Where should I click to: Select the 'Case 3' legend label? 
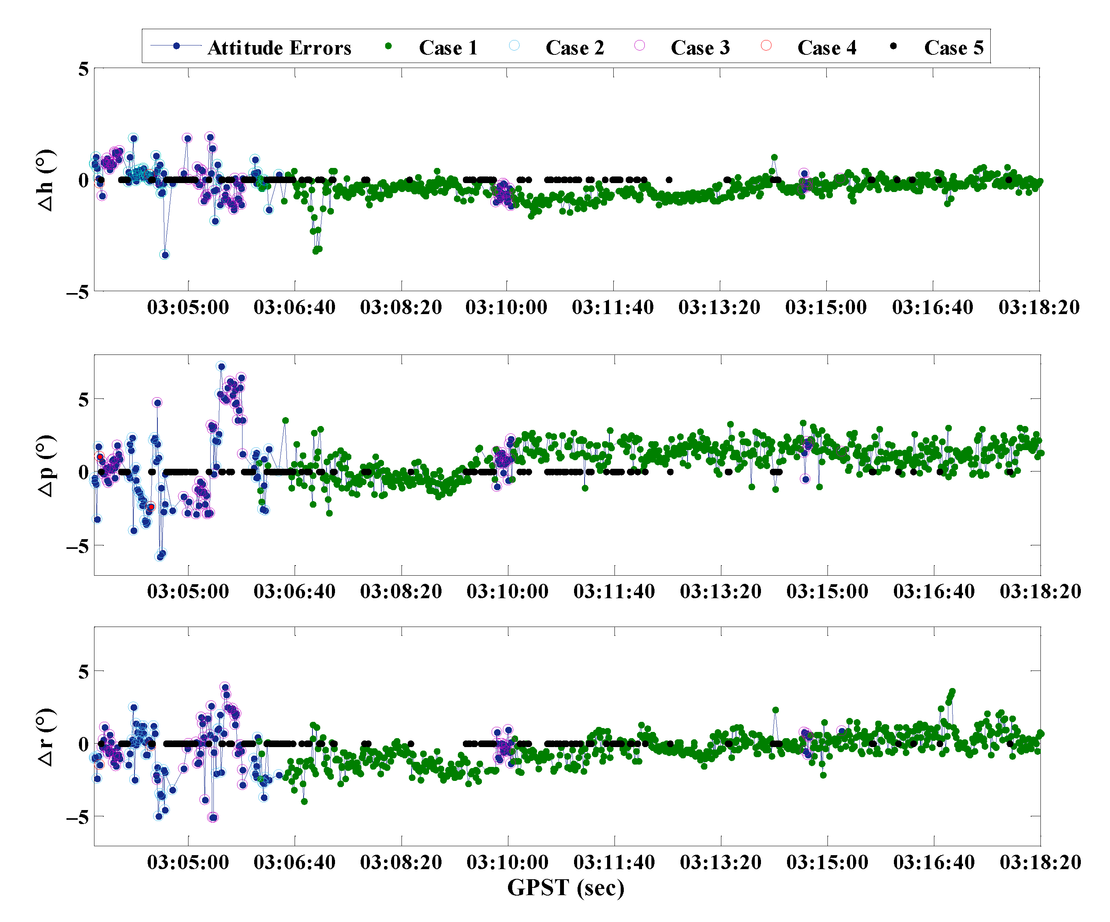click(700, 48)
